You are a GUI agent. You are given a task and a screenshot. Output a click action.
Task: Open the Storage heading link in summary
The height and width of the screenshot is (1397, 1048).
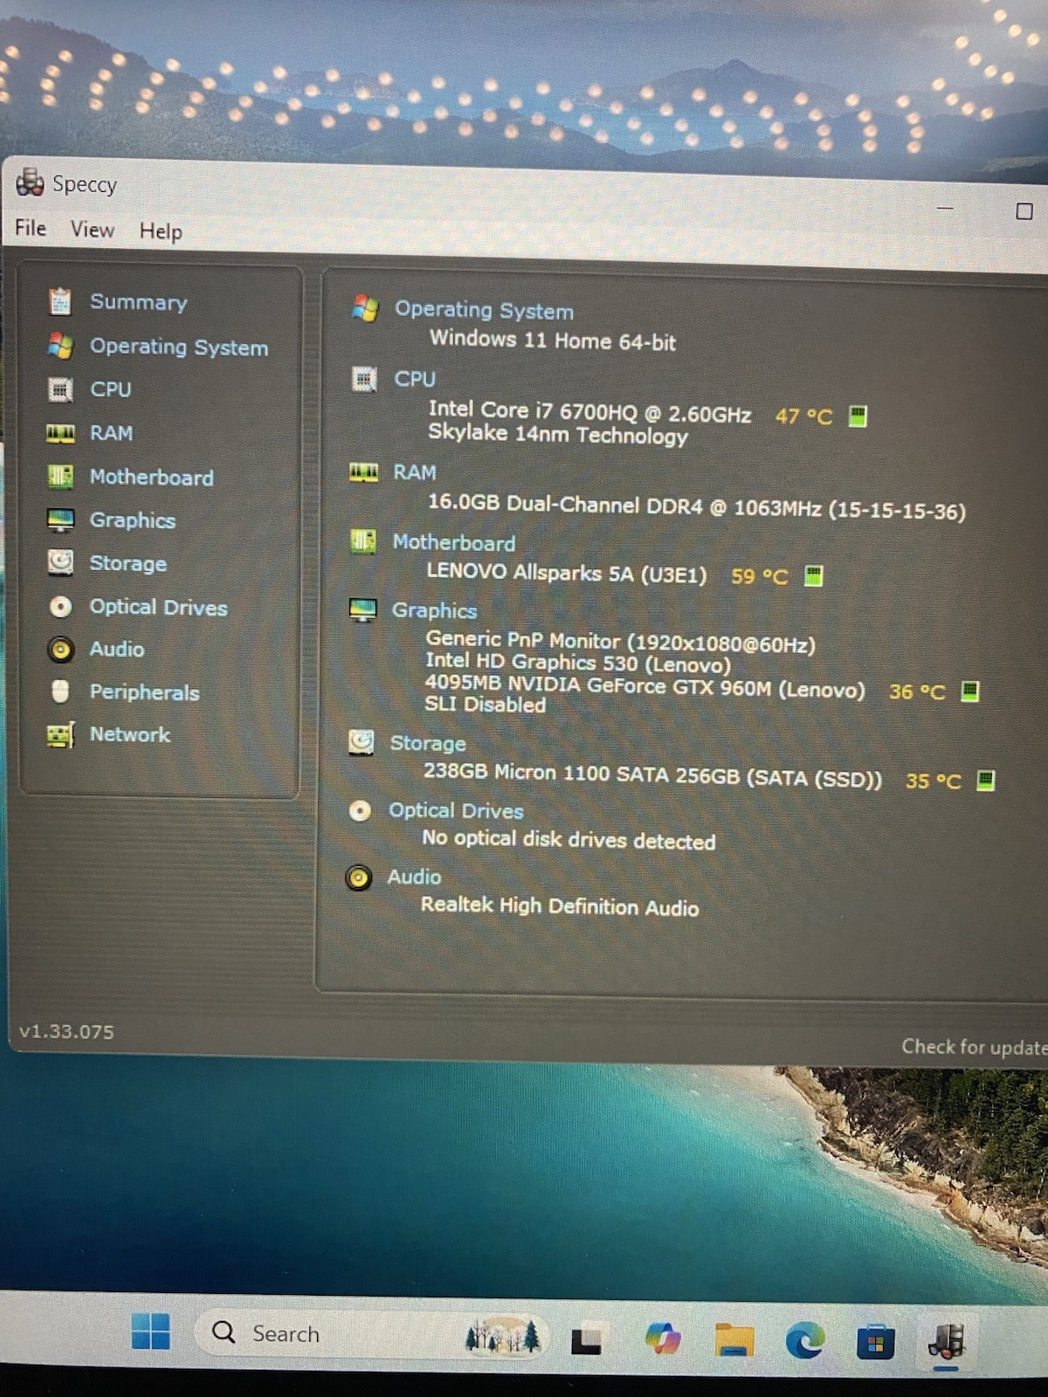point(428,743)
